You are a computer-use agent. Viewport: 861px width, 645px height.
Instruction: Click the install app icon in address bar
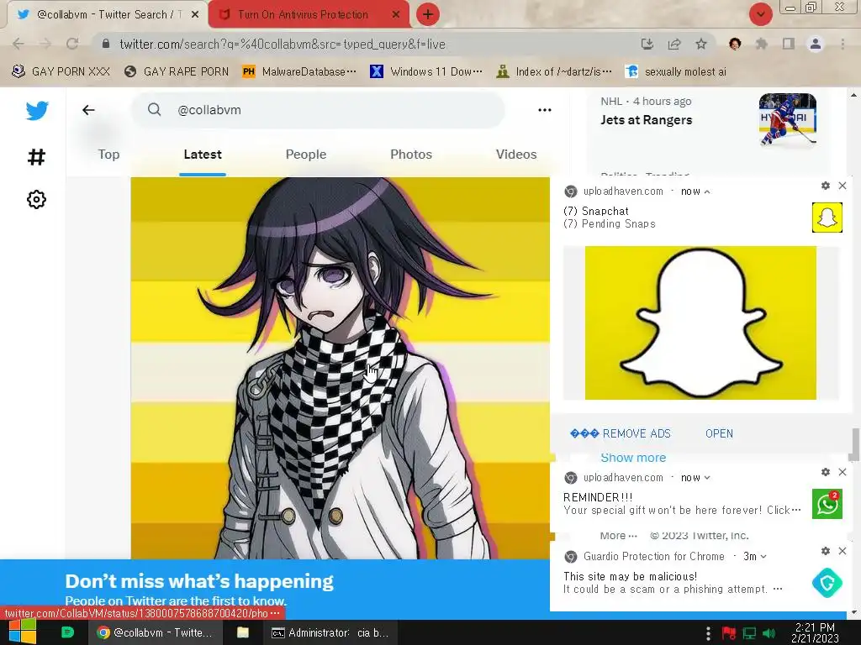pos(647,44)
